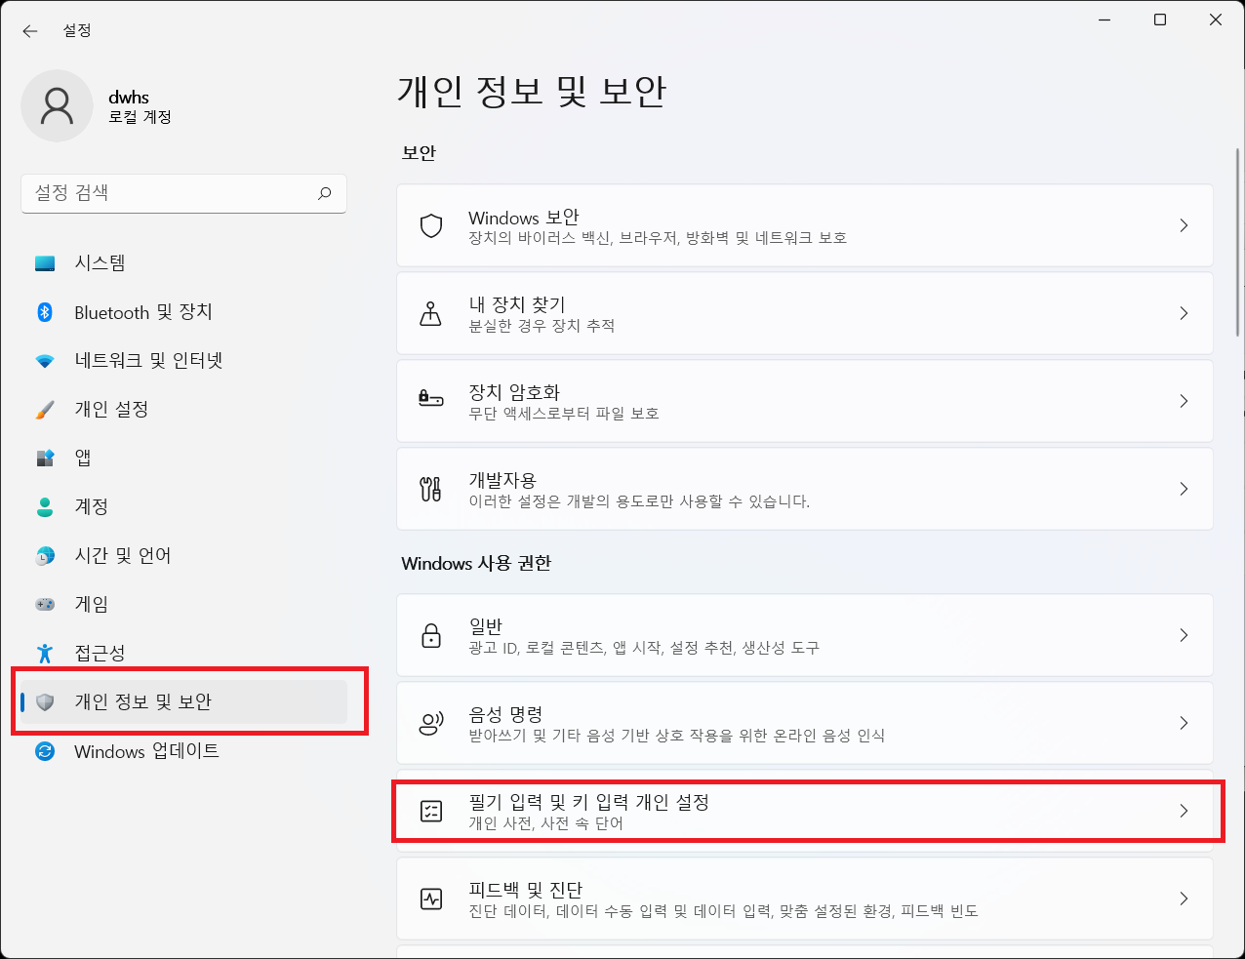Open 앱 settings label
The height and width of the screenshot is (959, 1245).
point(83,458)
